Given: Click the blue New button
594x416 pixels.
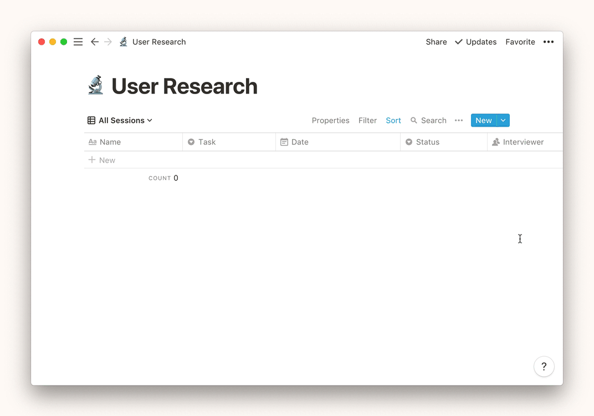Looking at the screenshot, I should pos(483,121).
